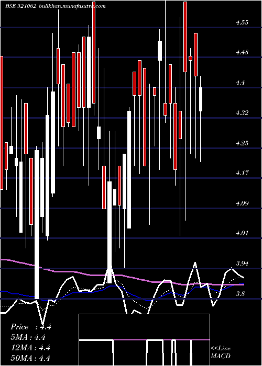262x366 pixels.
Task: Click the last white candlestick near 4.4
Action: point(201,99)
